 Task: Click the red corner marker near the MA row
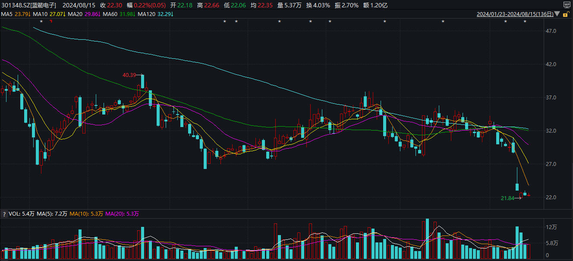coord(51,21)
